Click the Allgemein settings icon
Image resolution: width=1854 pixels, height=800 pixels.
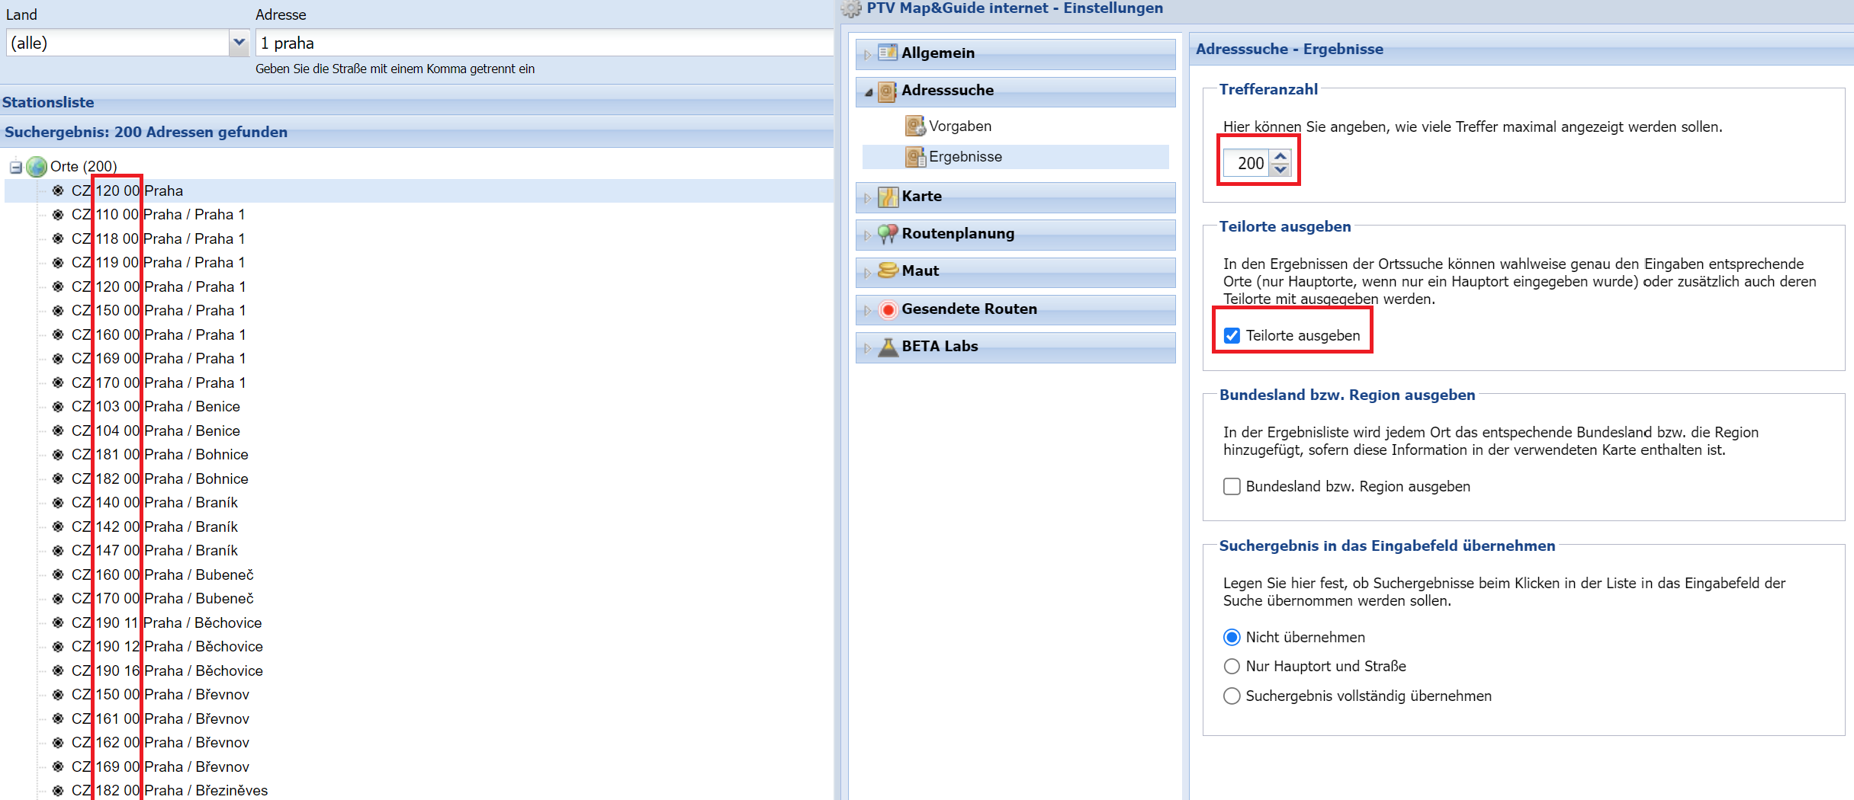pyautogui.click(x=887, y=53)
